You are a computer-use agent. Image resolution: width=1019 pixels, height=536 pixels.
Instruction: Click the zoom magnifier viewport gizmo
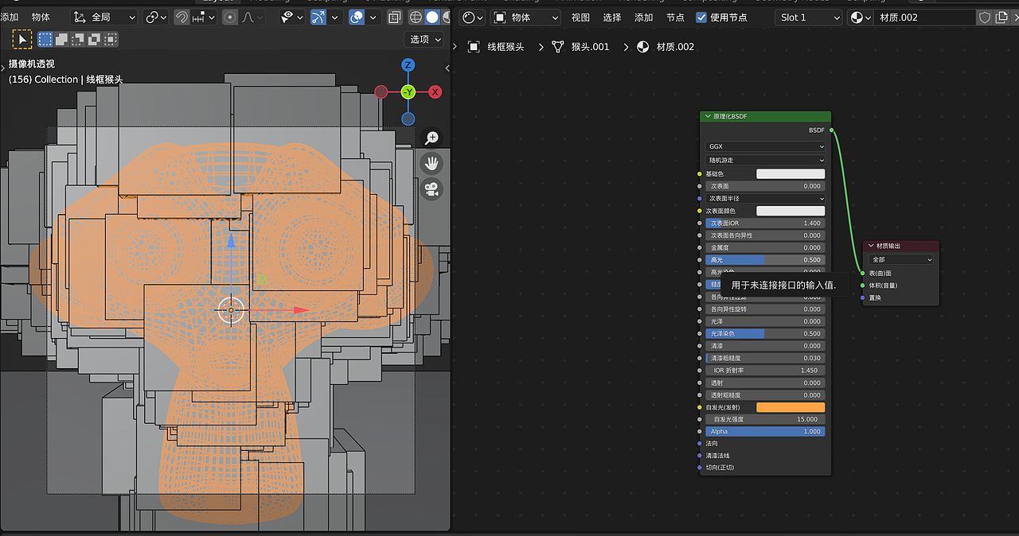431,138
